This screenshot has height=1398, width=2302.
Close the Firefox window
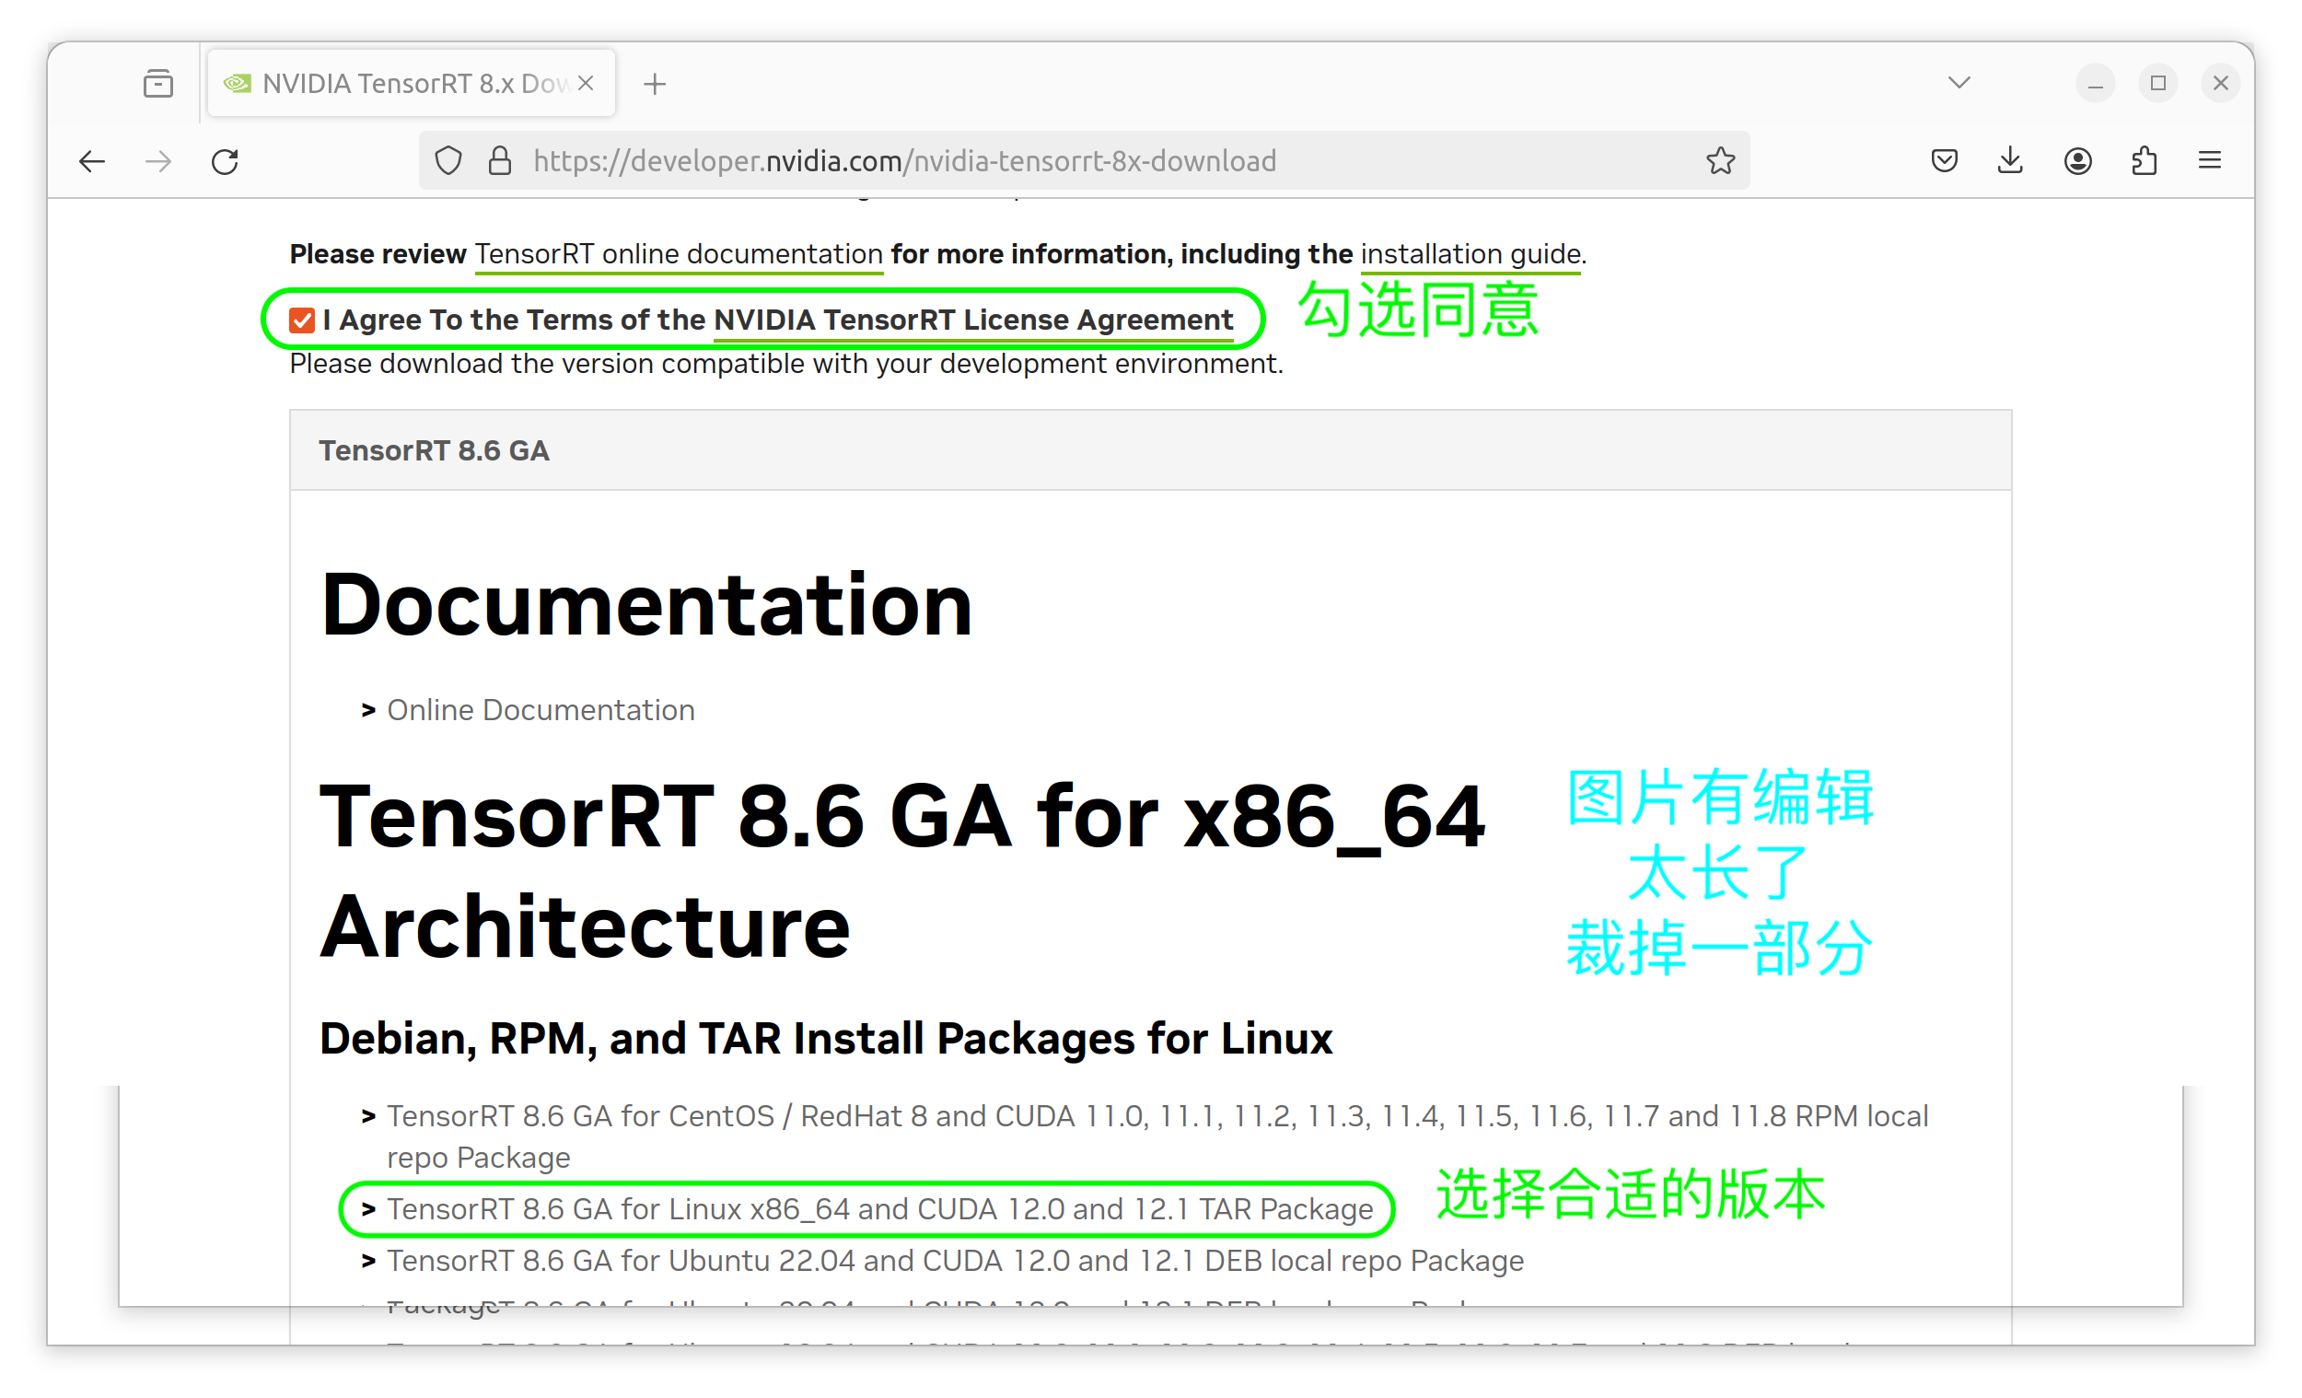pos(2221,84)
